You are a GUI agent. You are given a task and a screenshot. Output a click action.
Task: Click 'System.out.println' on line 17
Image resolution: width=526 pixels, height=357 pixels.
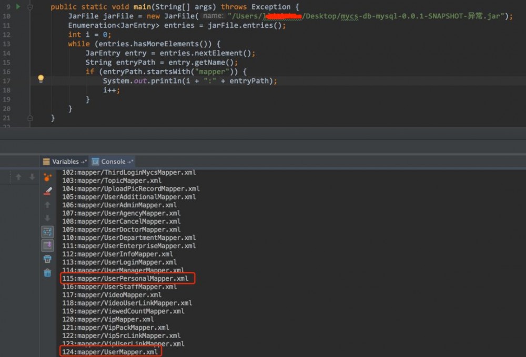pos(143,81)
